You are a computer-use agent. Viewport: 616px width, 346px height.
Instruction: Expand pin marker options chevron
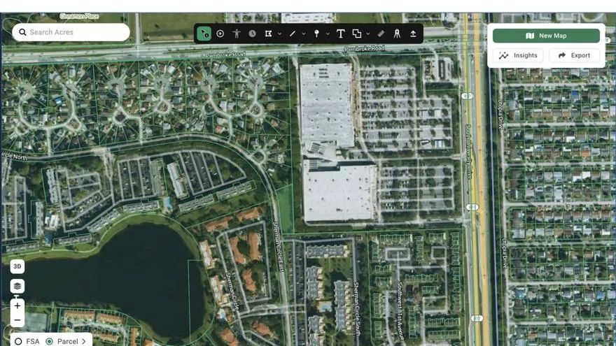[x=328, y=34]
